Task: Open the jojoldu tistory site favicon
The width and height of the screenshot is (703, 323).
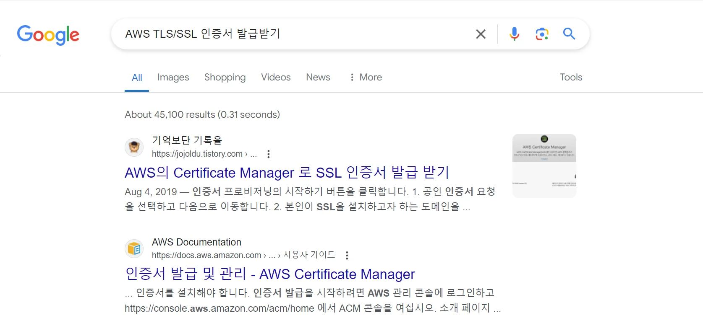Action: 134,147
